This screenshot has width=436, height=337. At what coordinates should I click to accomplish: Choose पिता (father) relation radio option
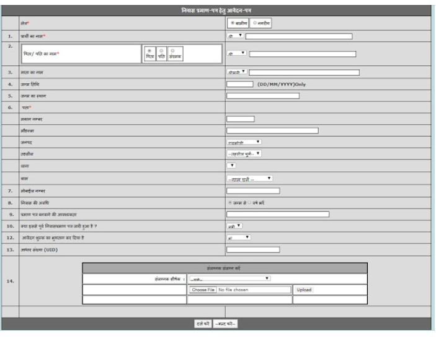[x=149, y=50]
